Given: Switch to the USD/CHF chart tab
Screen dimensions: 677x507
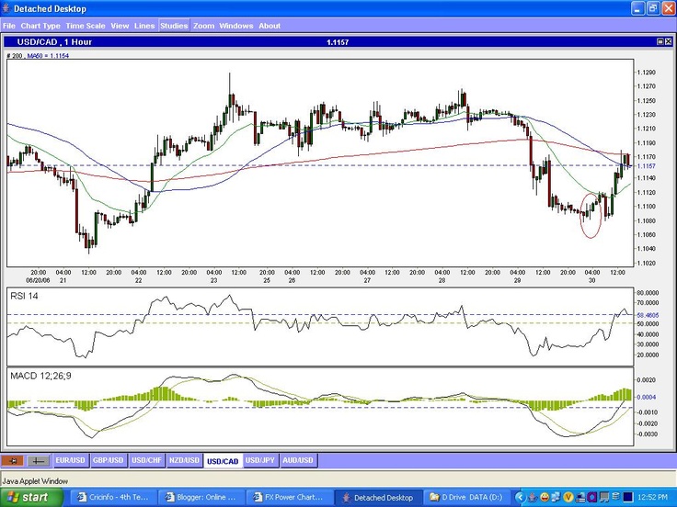Looking at the screenshot, I should click(146, 460).
